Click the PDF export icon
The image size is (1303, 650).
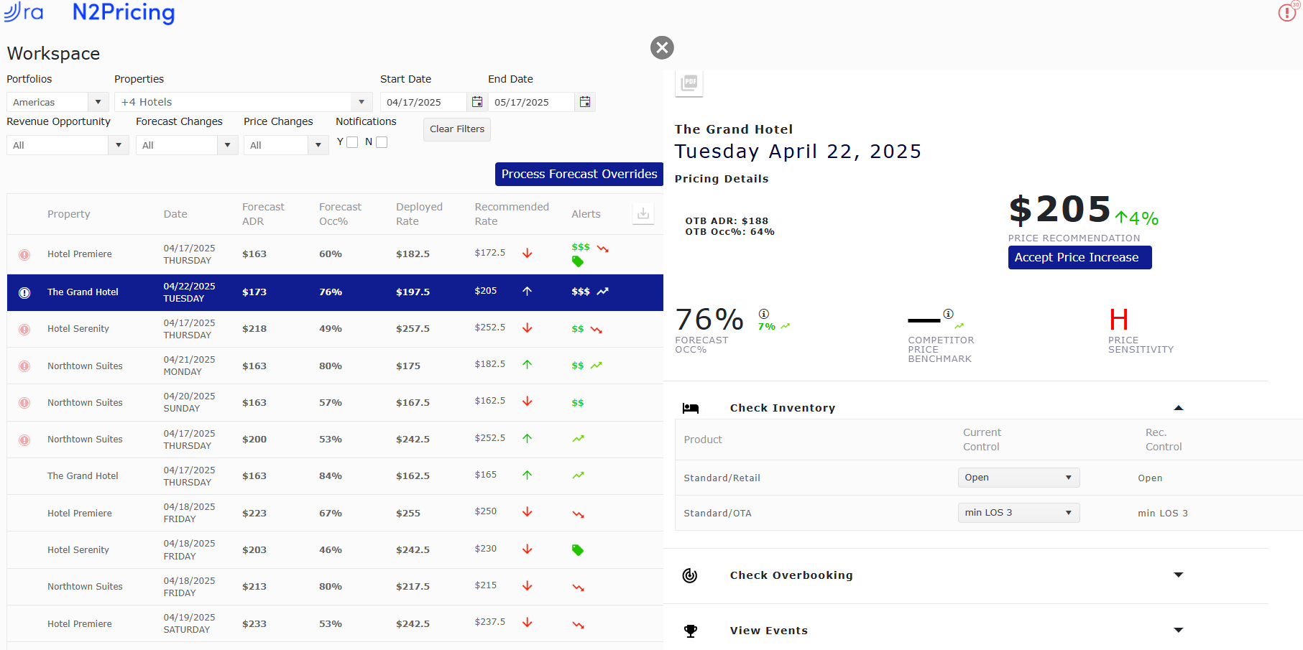[690, 83]
